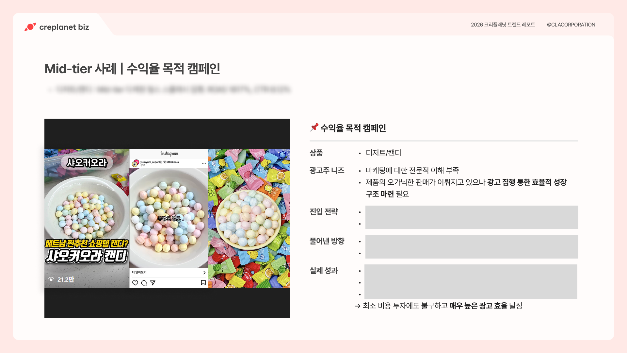Open the wrapped candies photo on right
This screenshot has width=627, height=353.
point(249,218)
